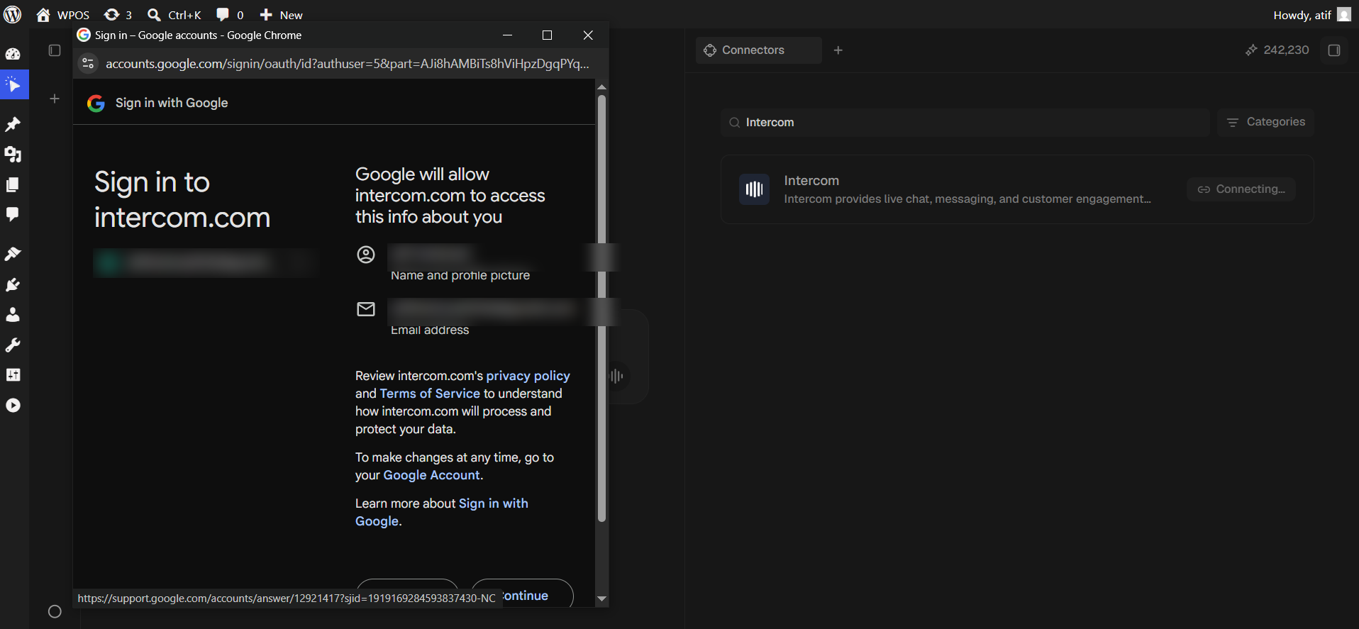This screenshot has width=1359, height=629.
Task: Click the popup scrollbar down arrow
Action: point(601,599)
